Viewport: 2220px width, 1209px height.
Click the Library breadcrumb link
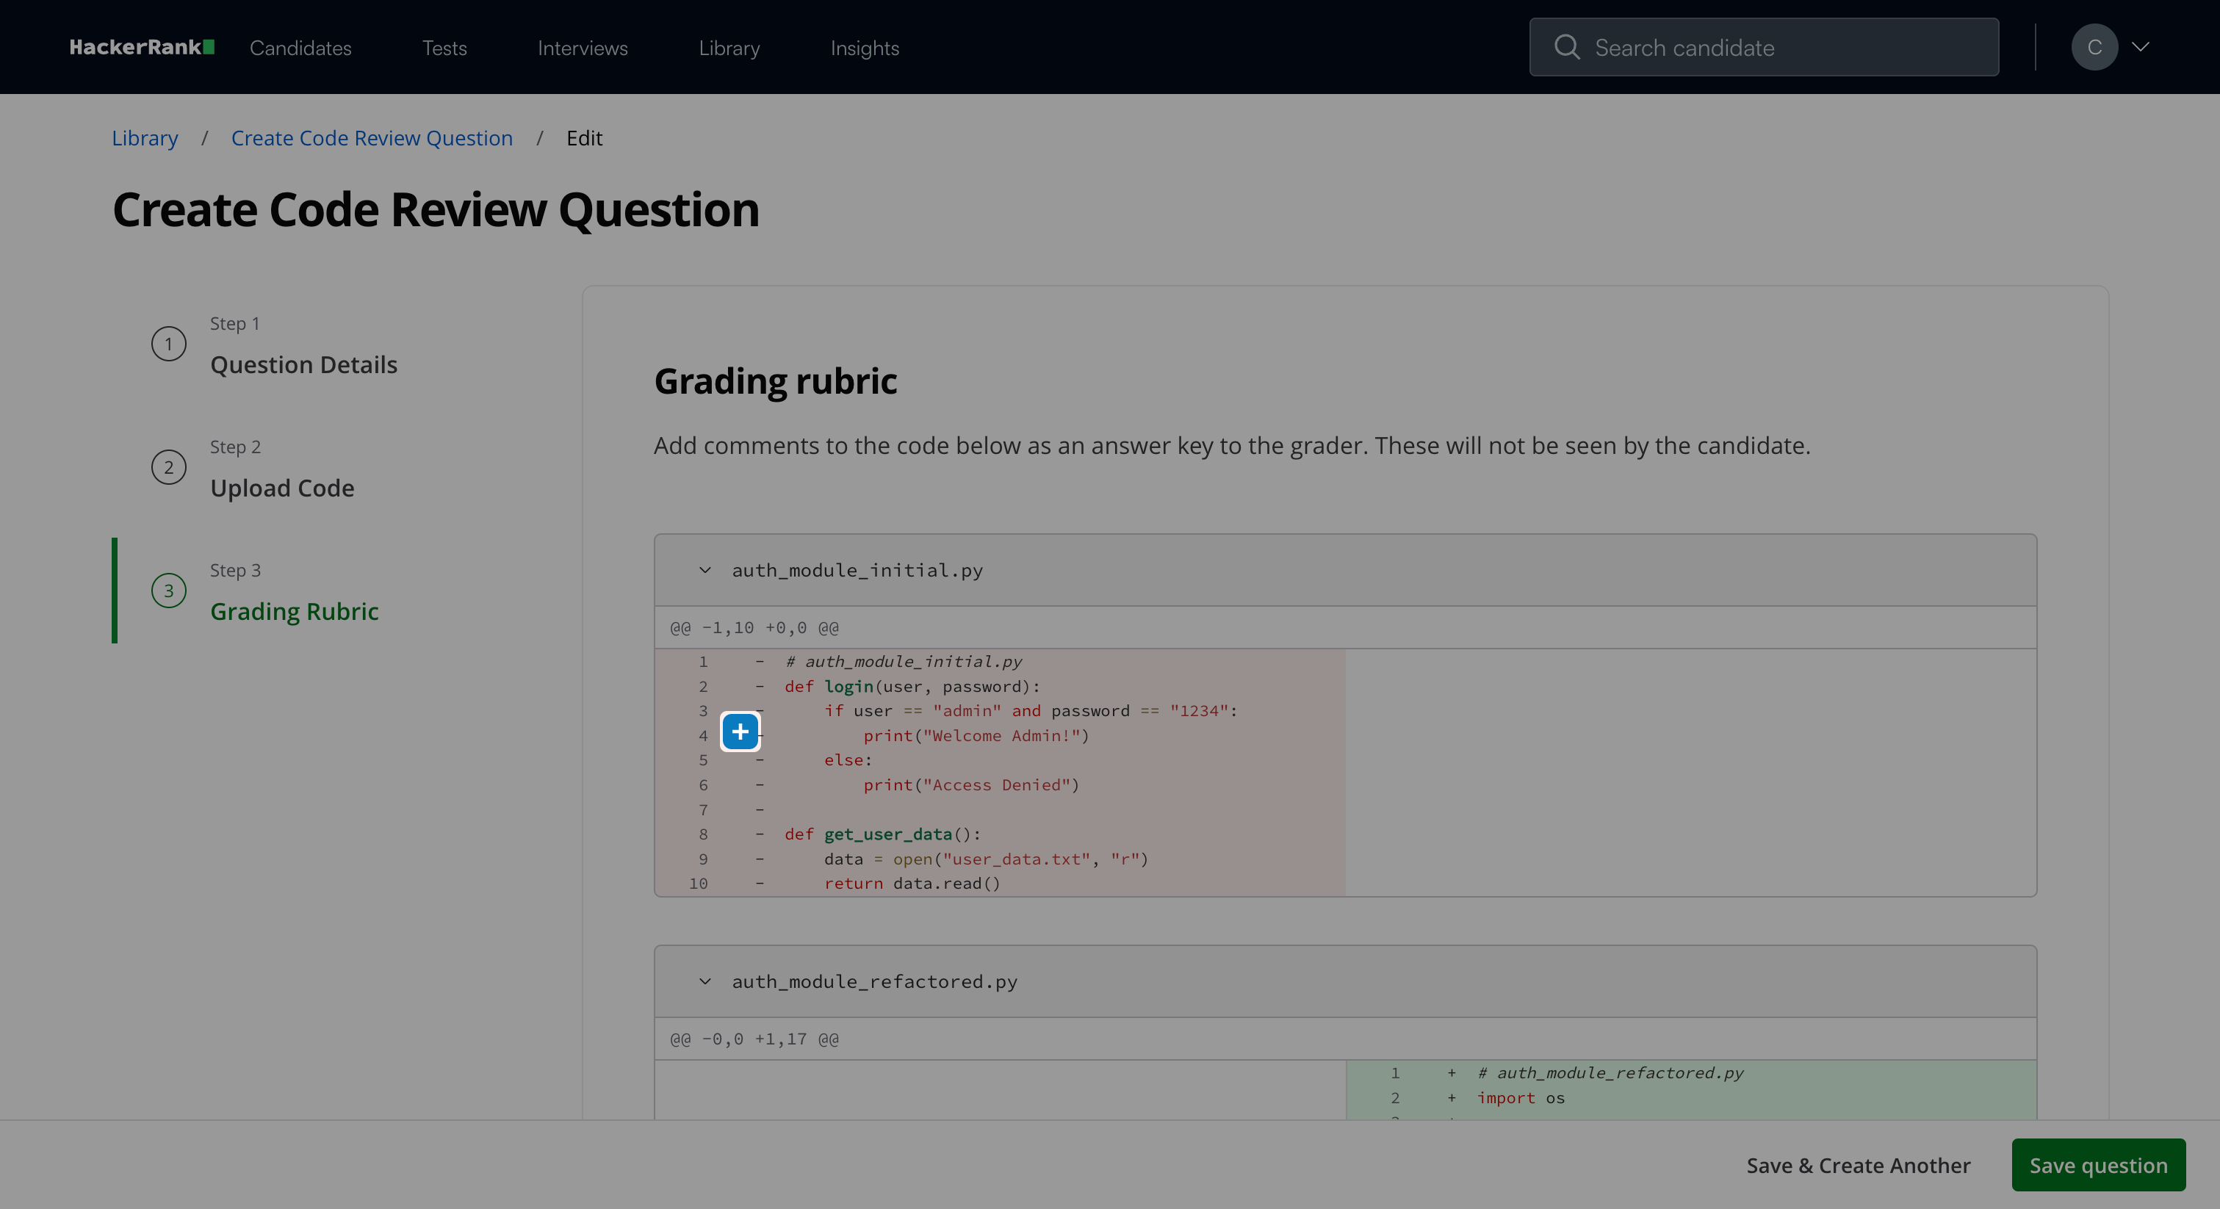point(145,138)
